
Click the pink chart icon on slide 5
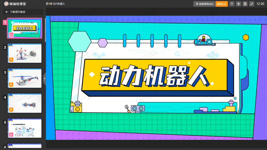coord(11,135)
